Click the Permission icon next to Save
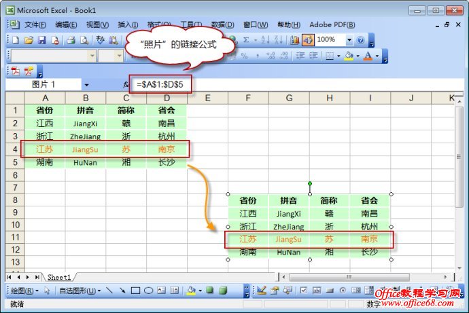469x313 pixels. tap(55, 40)
